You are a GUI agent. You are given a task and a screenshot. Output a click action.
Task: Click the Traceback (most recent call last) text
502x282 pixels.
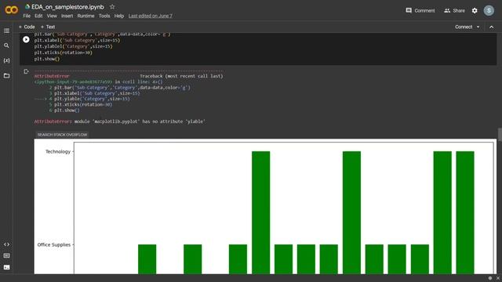tap(181, 76)
